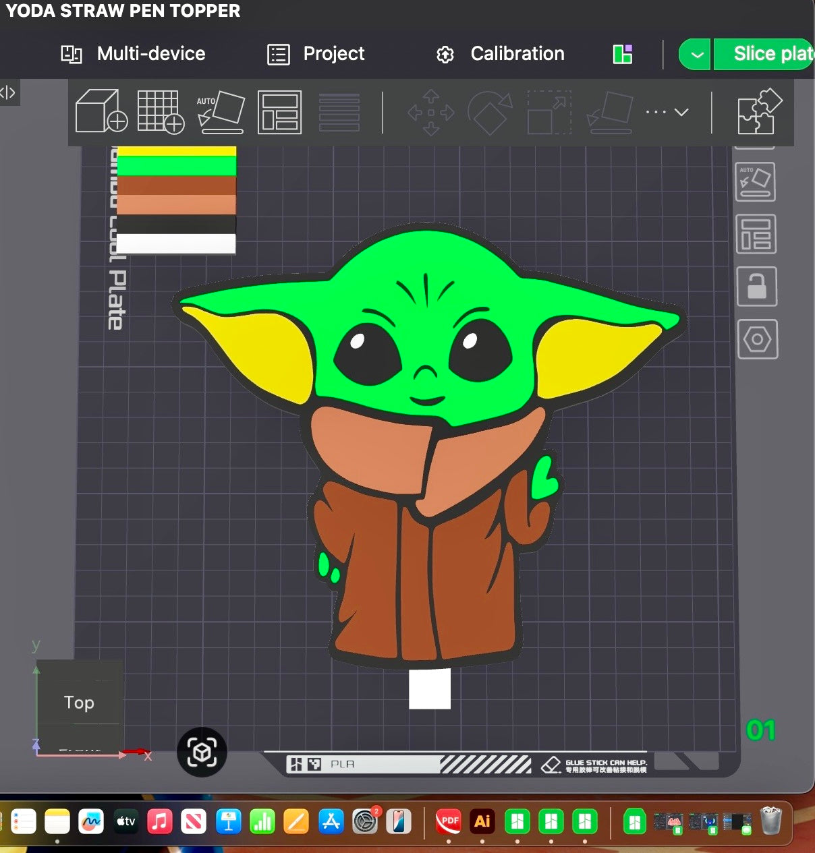Open the dropdown arrow beside Slice plate
This screenshot has height=853, width=815.
click(696, 55)
